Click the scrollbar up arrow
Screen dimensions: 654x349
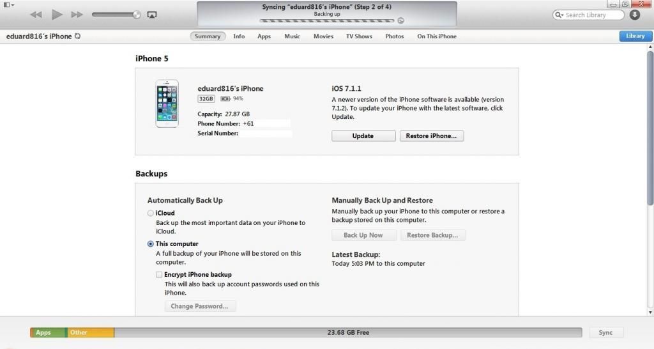point(650,47)
